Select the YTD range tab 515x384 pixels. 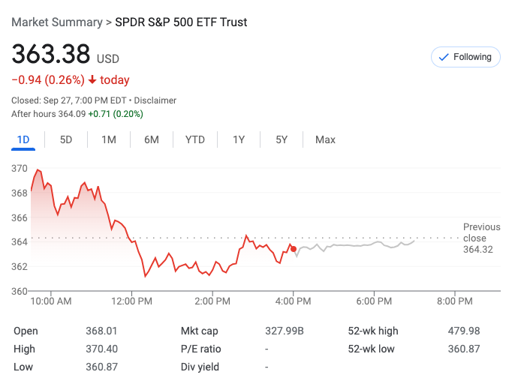pos(195,139)
